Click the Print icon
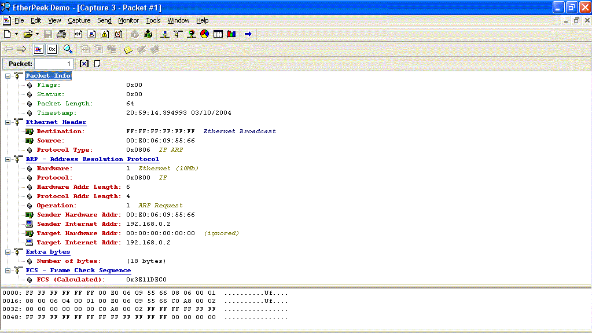This screenshot has height=333, width=592. coord(61,34)
